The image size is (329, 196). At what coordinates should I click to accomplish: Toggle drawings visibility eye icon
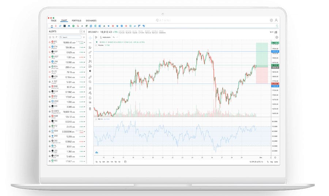[90, 102]
